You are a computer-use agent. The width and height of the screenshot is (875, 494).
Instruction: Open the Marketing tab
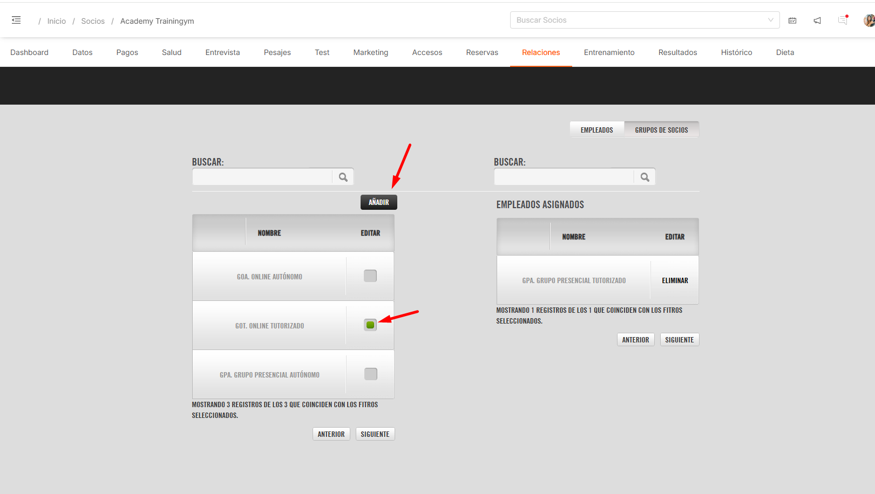point(370,52)
